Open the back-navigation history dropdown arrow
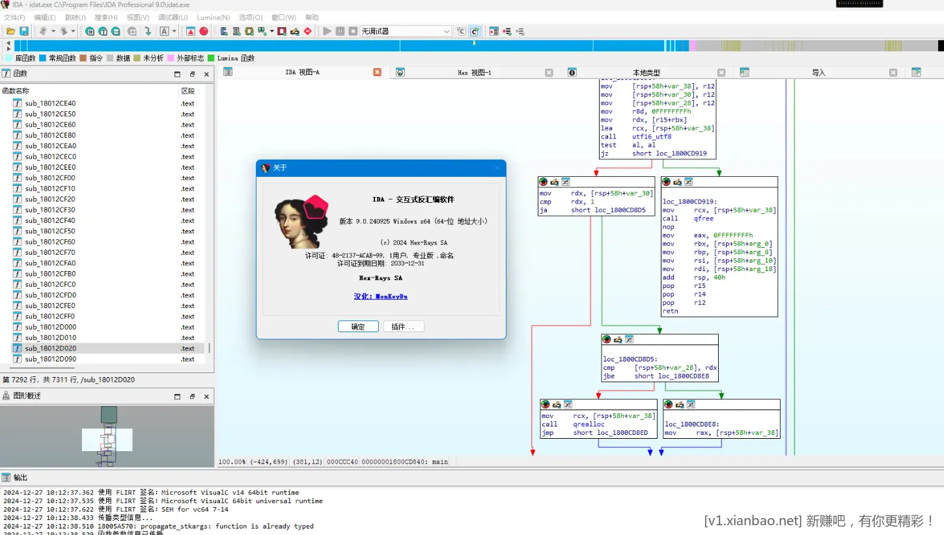 pyautogui.click(x=53, y=31)
